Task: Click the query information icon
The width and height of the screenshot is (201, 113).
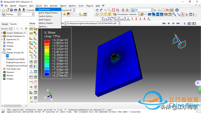Action: [x=177, y=10]
